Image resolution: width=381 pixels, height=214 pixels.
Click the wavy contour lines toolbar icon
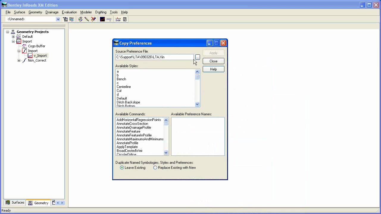point(71,19)
